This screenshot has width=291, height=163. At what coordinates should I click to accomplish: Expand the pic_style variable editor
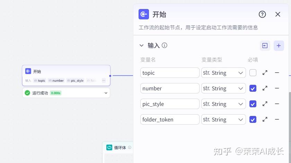[x=265, y=104]
